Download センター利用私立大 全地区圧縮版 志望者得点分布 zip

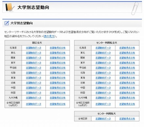(127, 104)
